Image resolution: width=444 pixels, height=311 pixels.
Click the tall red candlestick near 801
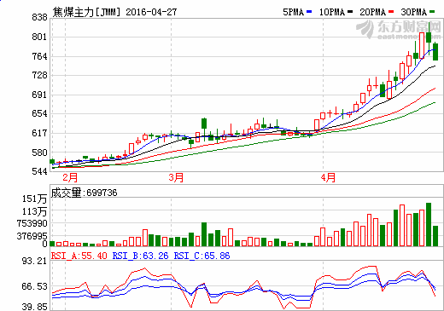click(x=422, y=45)
